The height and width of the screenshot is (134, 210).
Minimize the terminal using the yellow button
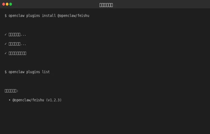[x=7, y=4]
